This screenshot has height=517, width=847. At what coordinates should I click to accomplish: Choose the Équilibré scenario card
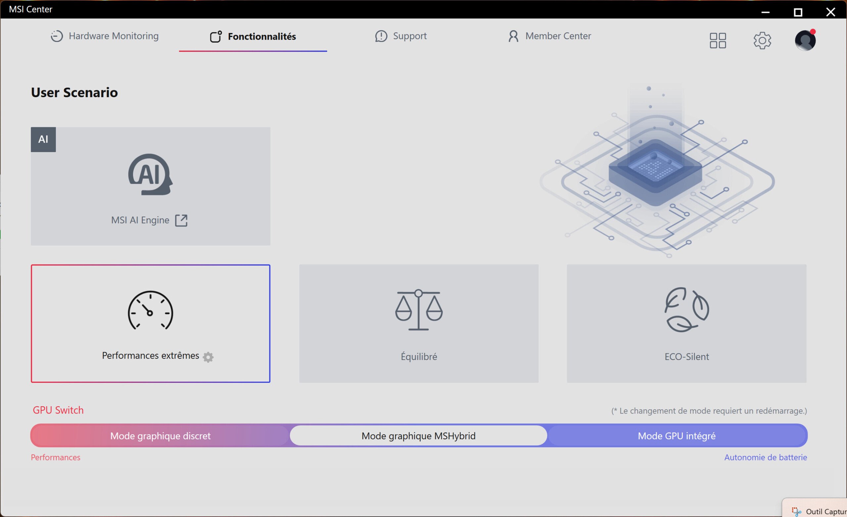[418, 357]
